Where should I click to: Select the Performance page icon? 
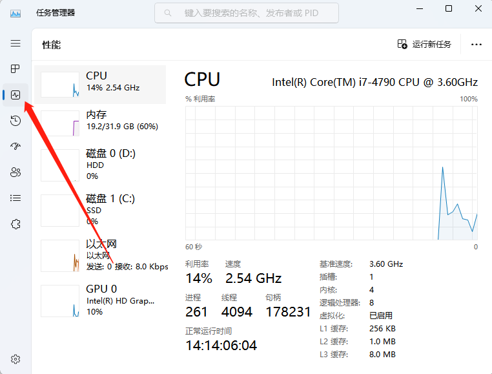(x=15, y=95)
